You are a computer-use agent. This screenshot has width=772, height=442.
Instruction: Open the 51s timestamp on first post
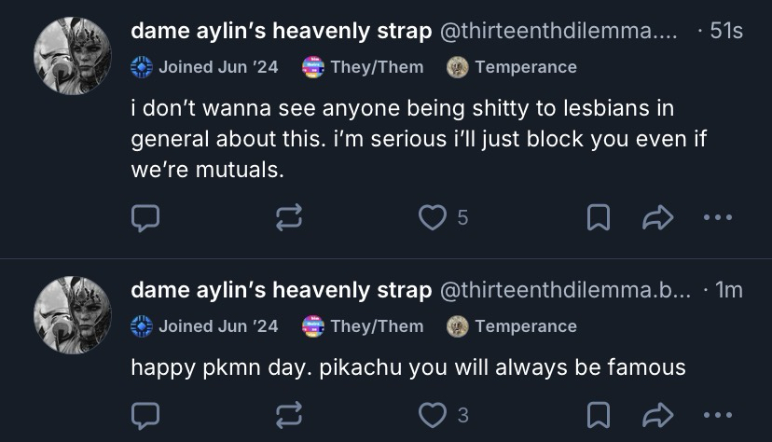725,31
